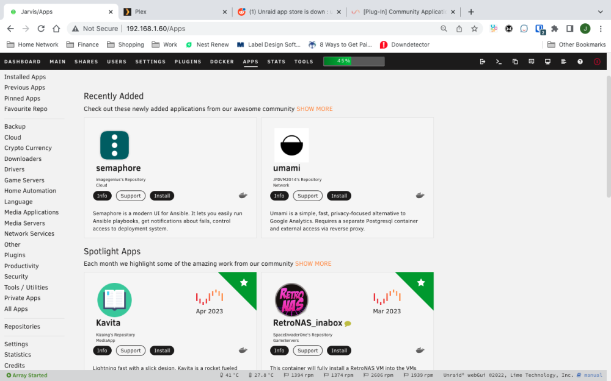Open the Work bookmarks folder

(x=164, y=45)
